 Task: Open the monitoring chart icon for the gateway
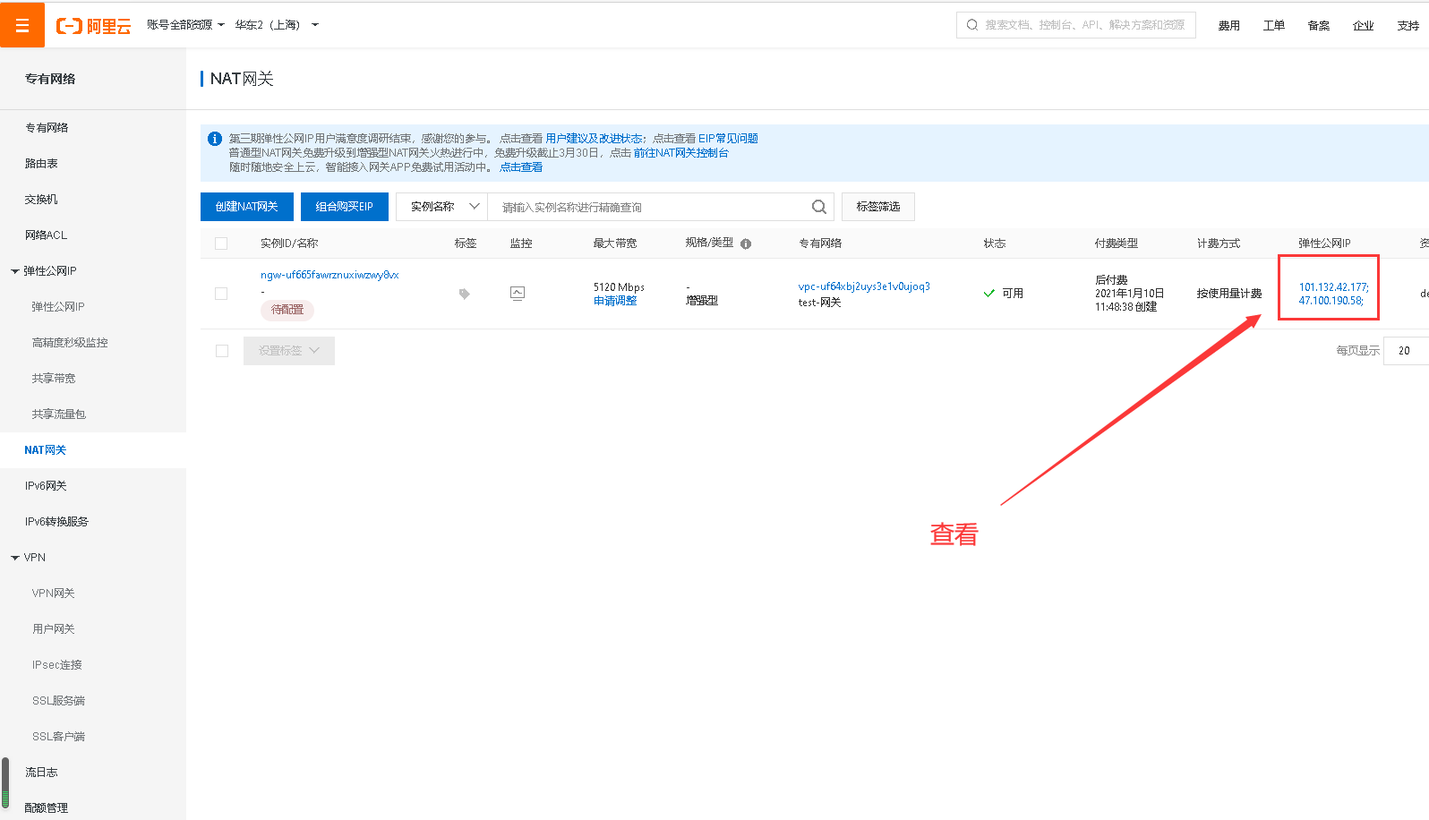[518, 293]
